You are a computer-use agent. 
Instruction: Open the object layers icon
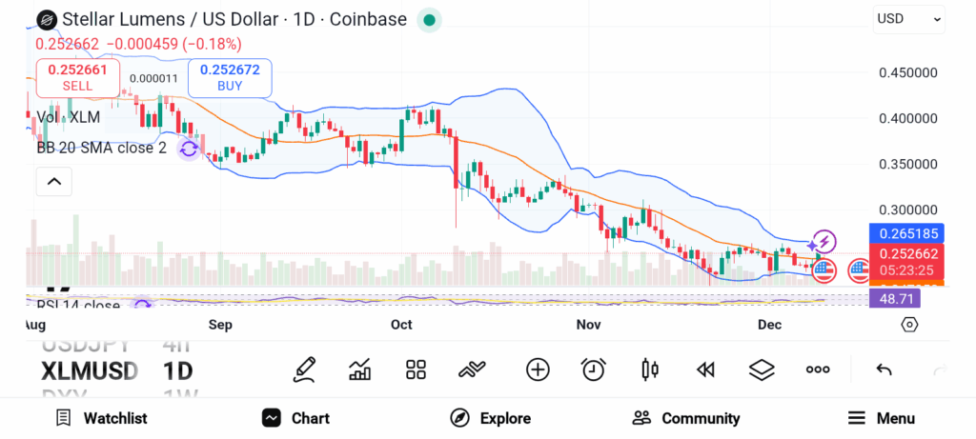[x=762, y=369]
